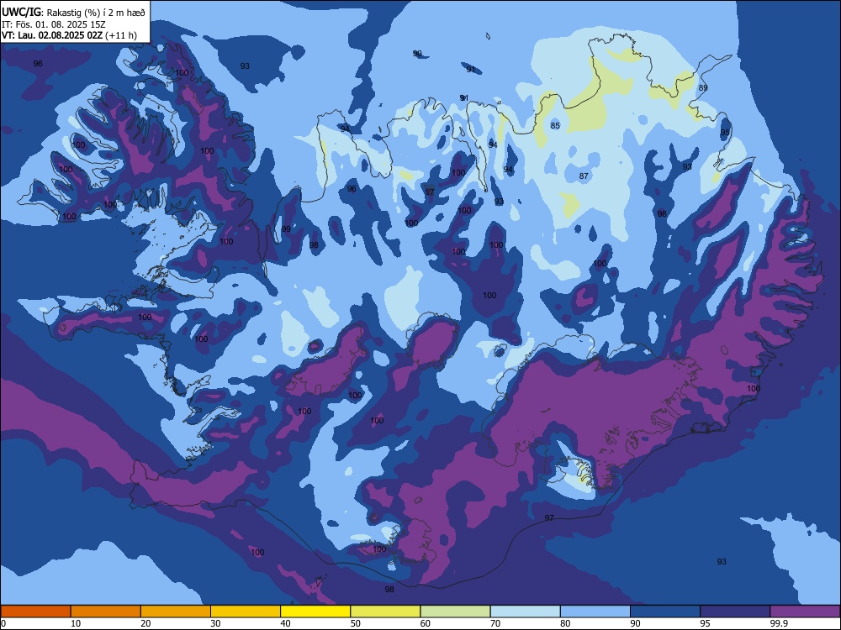Select the 30–40 amber legend swatch
The height and width of the screenshot is (630, 841).
click(x=246, y=612)
